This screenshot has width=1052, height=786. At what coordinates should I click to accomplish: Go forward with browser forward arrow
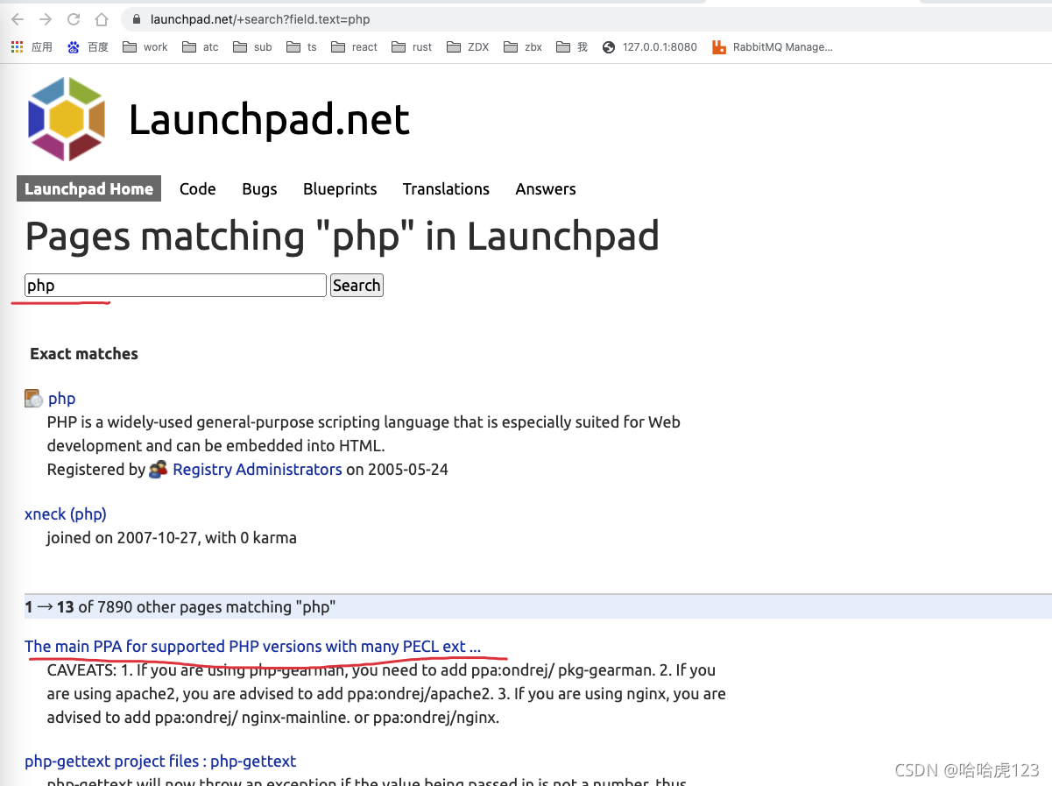[46, 19]
